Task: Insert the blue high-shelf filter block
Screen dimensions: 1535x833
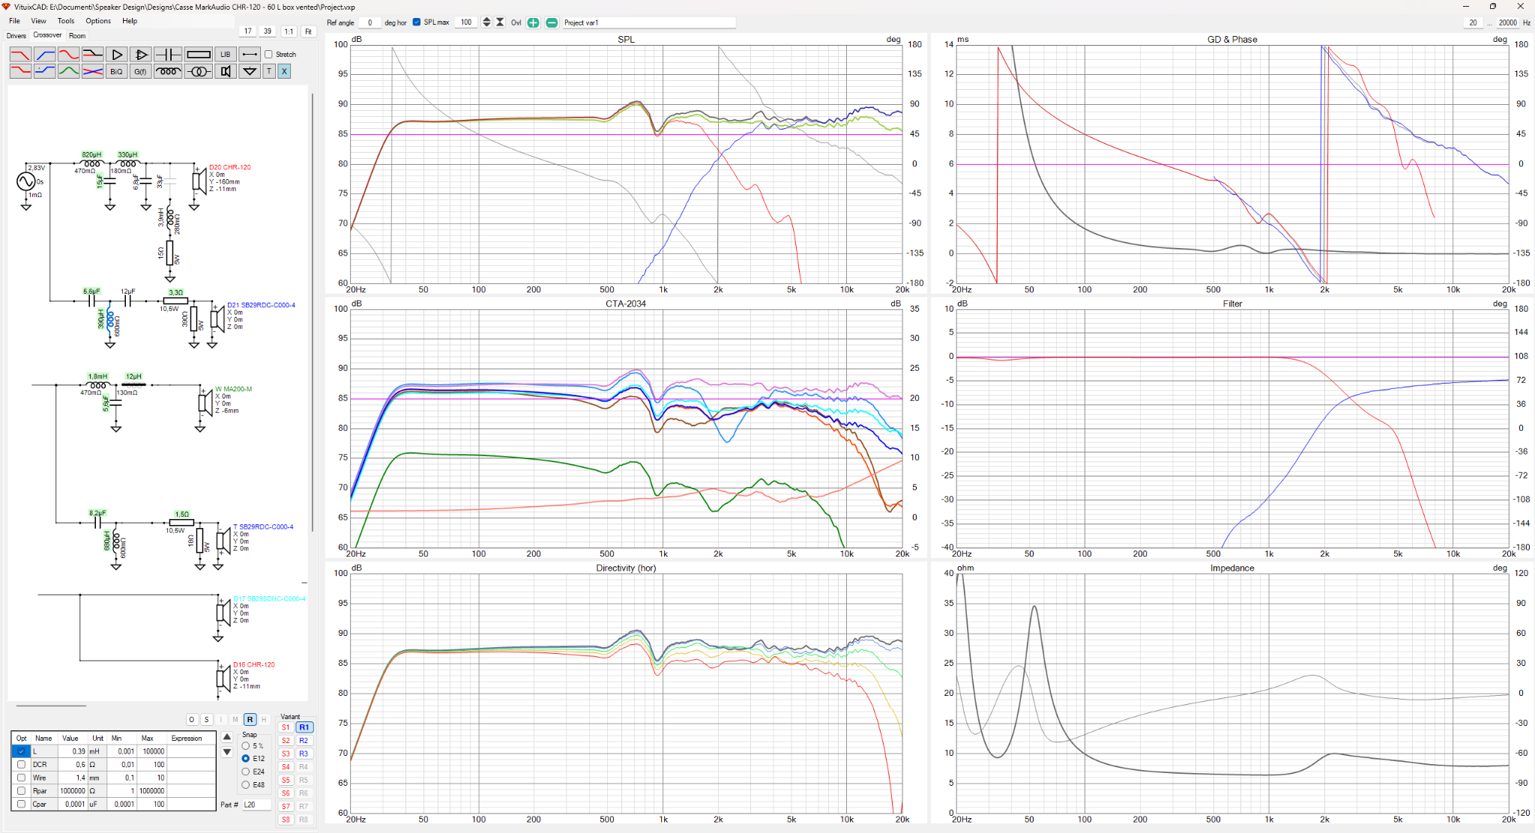Action: click(45, 71)
